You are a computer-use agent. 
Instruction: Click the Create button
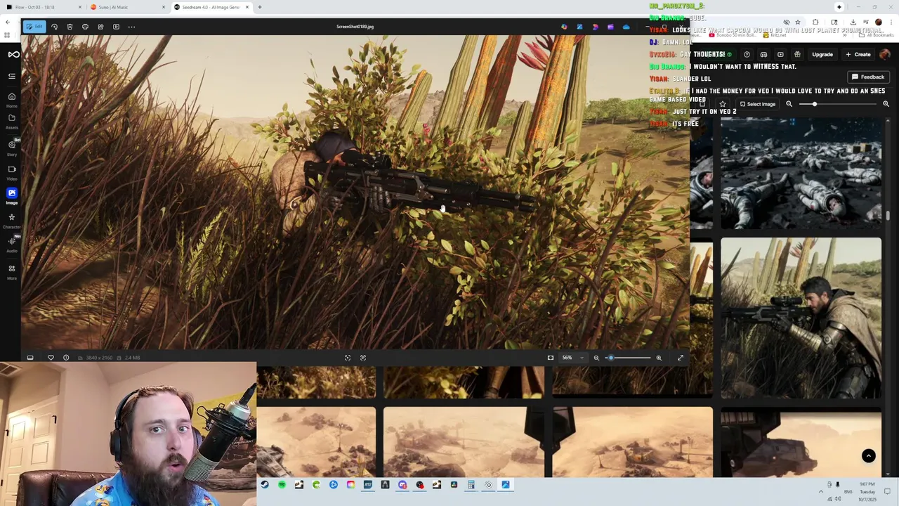click(858, 54)
